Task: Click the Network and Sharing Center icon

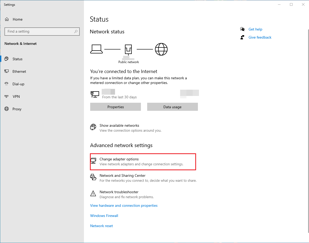Action: click(93, 177)
